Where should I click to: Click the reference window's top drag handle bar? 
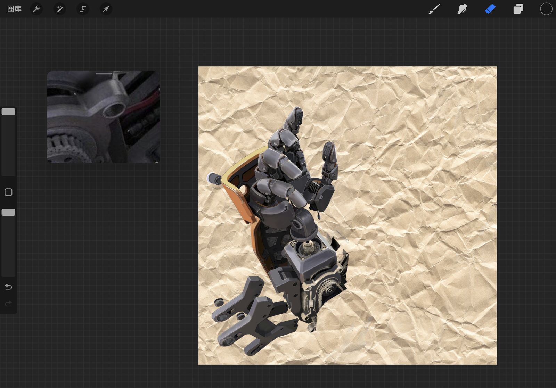(x=104, y=74)
